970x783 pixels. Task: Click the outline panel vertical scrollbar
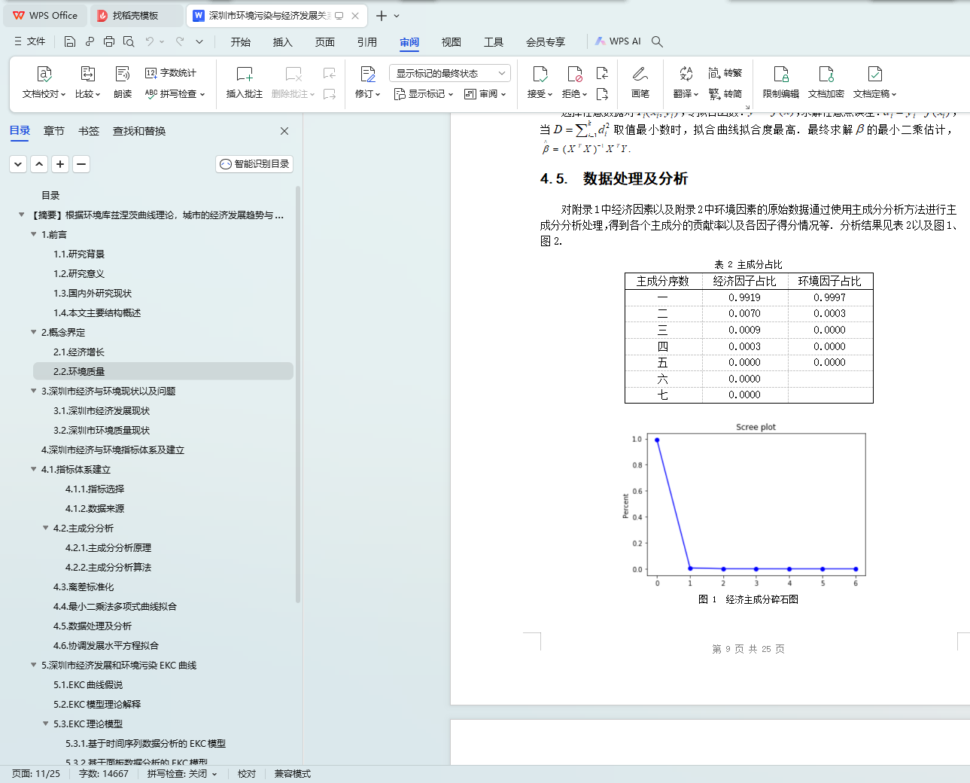[x=298, y=393]
